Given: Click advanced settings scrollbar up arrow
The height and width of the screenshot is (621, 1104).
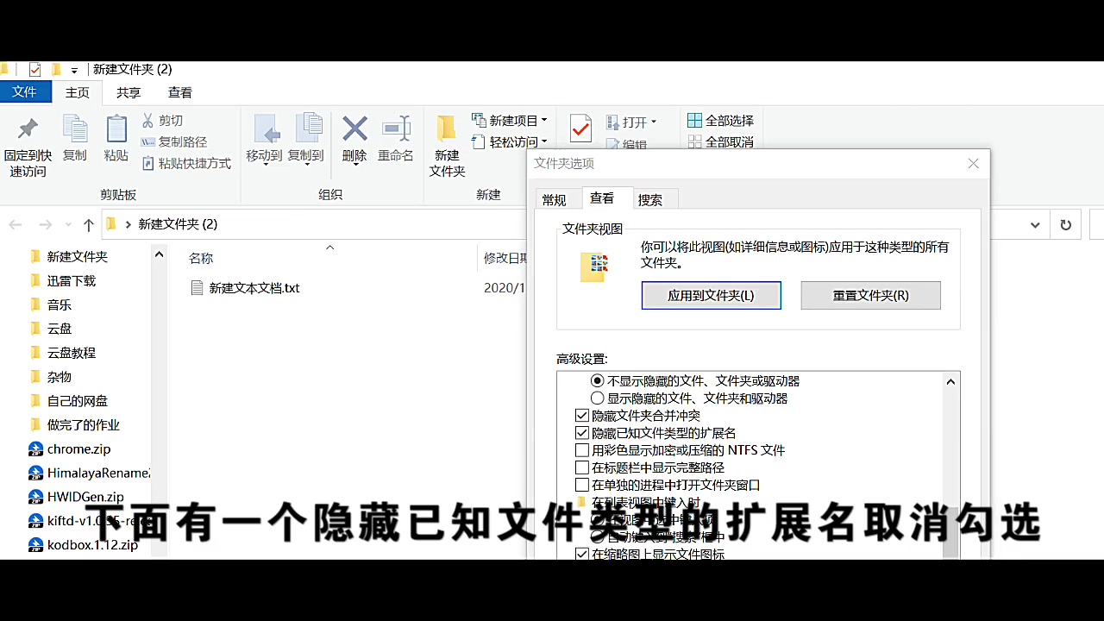Looking at the screenshot, I should coord(950,381).
